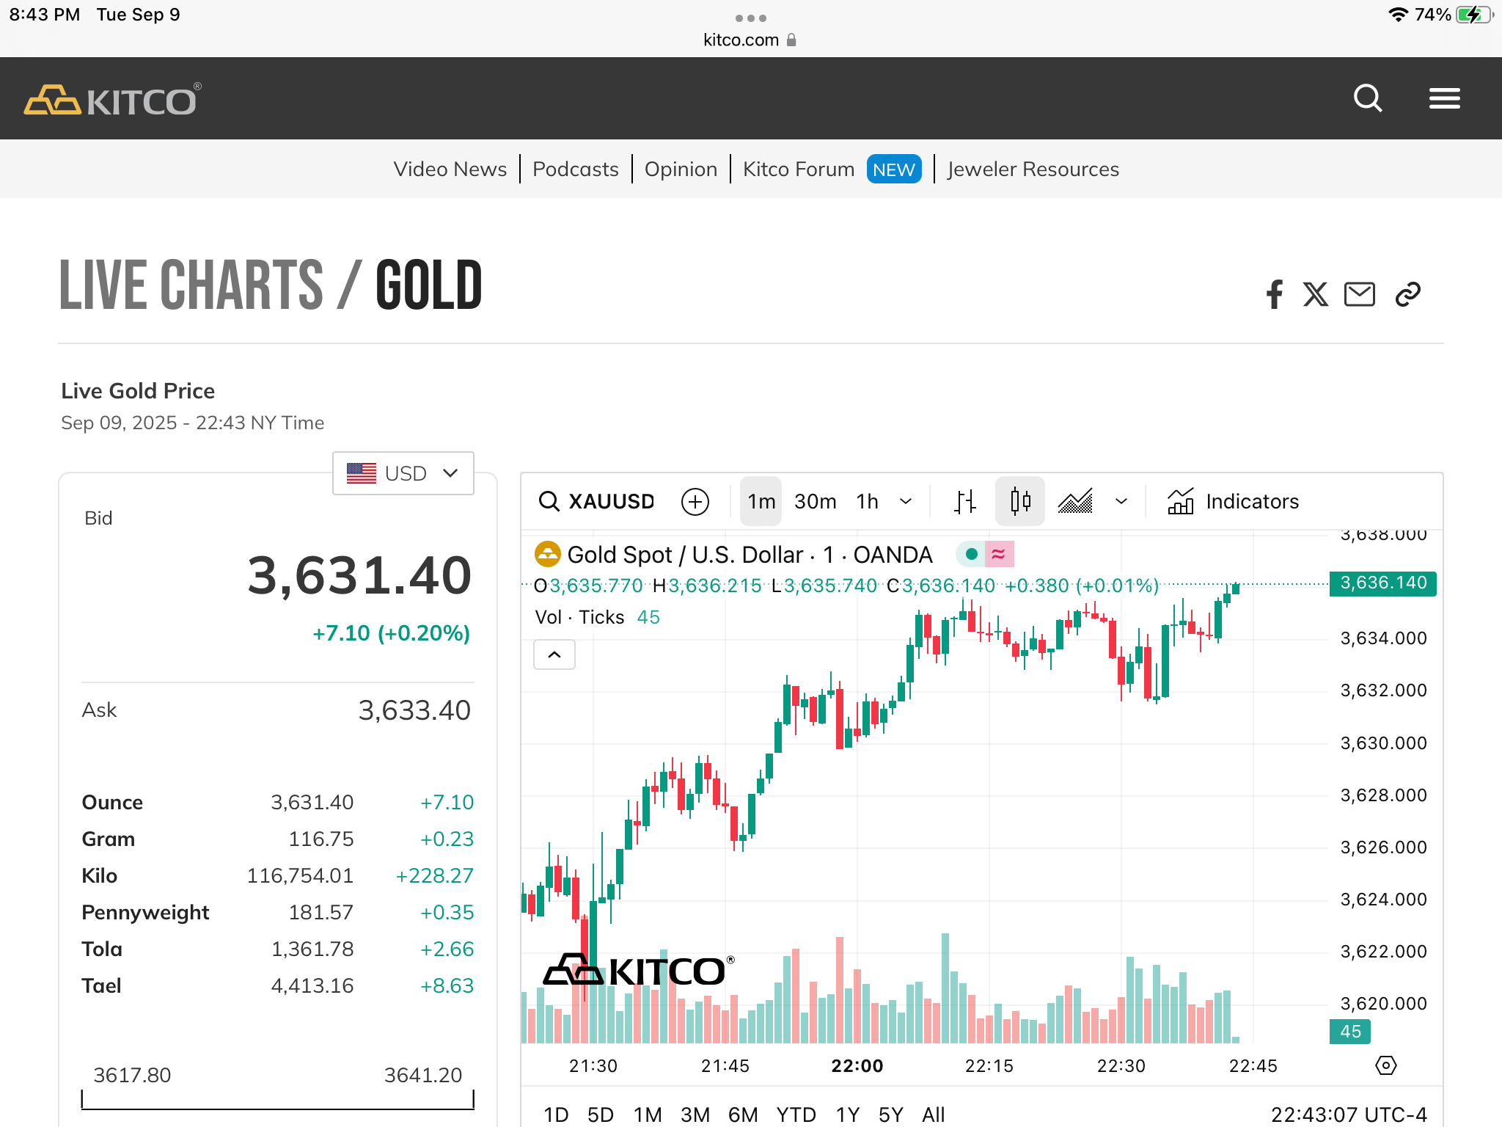Share the page on X

pos(1316,294)
